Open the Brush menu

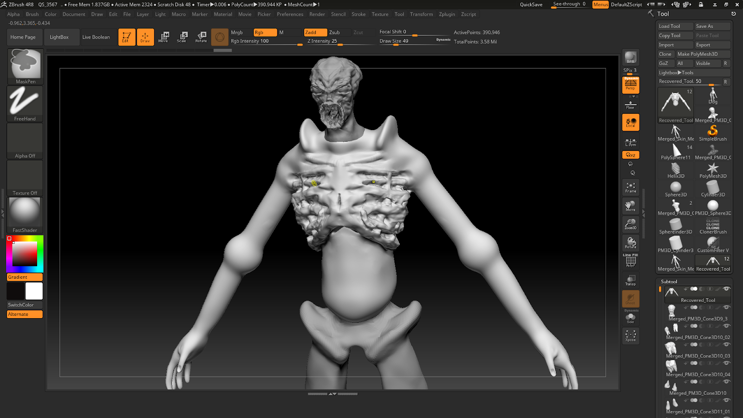click(x=32, y=14)
